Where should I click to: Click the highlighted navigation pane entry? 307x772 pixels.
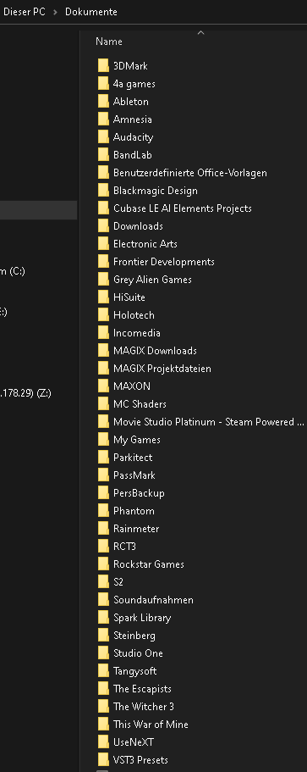38,210
